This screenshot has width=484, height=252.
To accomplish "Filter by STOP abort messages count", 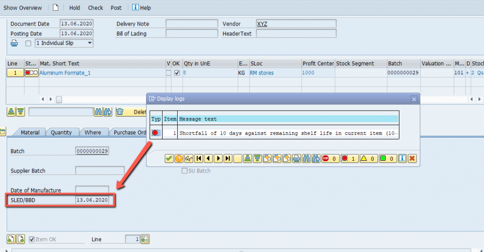I will [329, 159].
